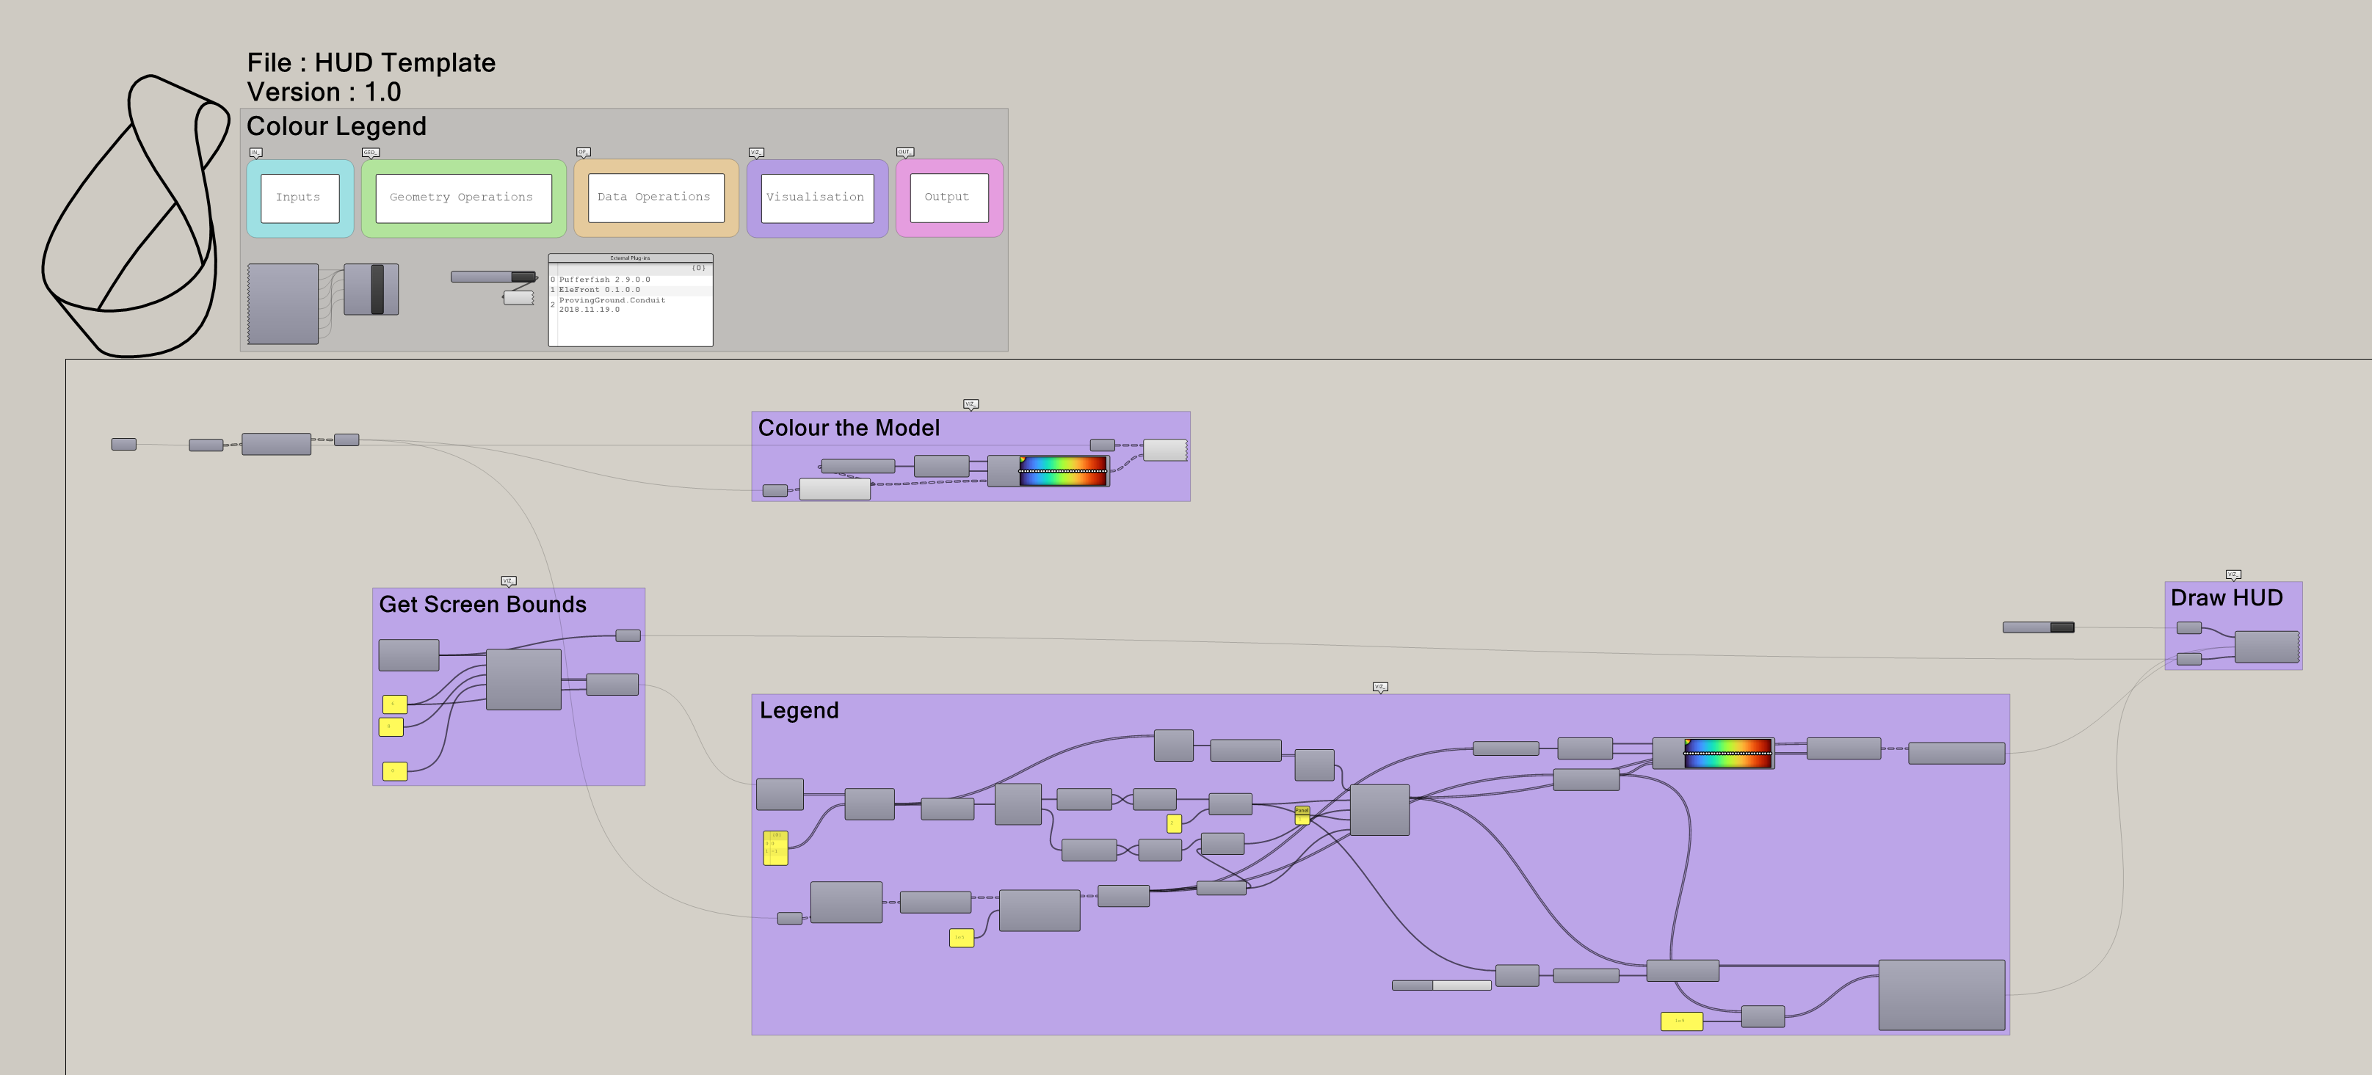Click the VIZ_ tag above Legend group
Screen dimensions: 2372x1075
tap(1379, 687)
